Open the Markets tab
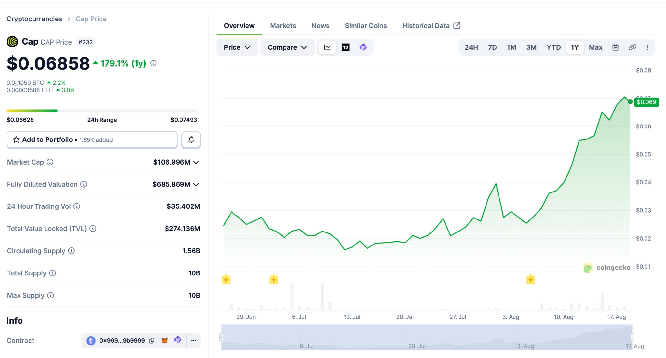This screenshot has height=358, width=666. pyautogui.click(x=283, y=26)
